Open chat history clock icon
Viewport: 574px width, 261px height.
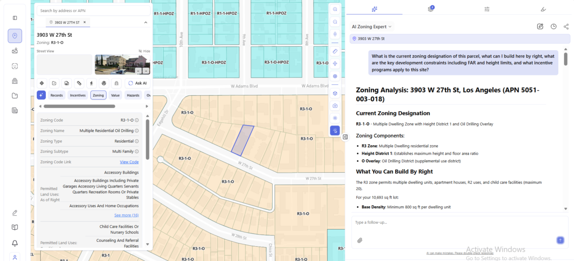click(x=553, y=27)
